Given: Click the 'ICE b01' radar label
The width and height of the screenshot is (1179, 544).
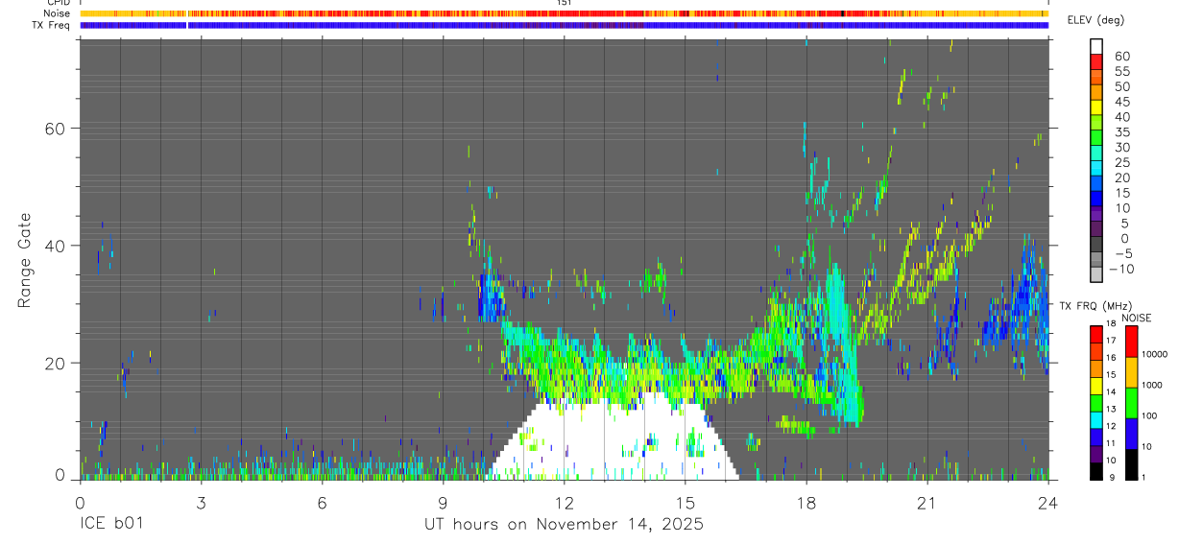Looking at the screenshot, I should (111, 525).
